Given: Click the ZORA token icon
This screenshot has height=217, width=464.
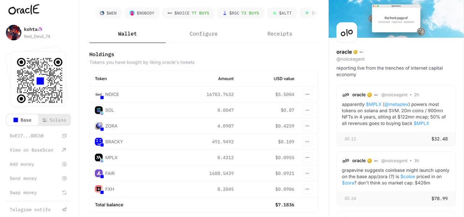Looking at the screenshot, I should coord(99,126).
